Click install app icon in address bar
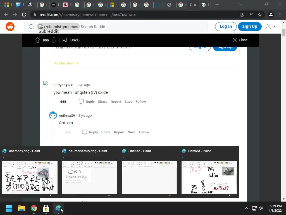This screenshot has width=286, height=215. 242,15
